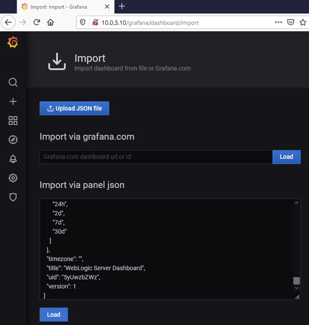
Task: Open the Configuration gear icon
Action: pyautogui.click(x=13, y=178)
